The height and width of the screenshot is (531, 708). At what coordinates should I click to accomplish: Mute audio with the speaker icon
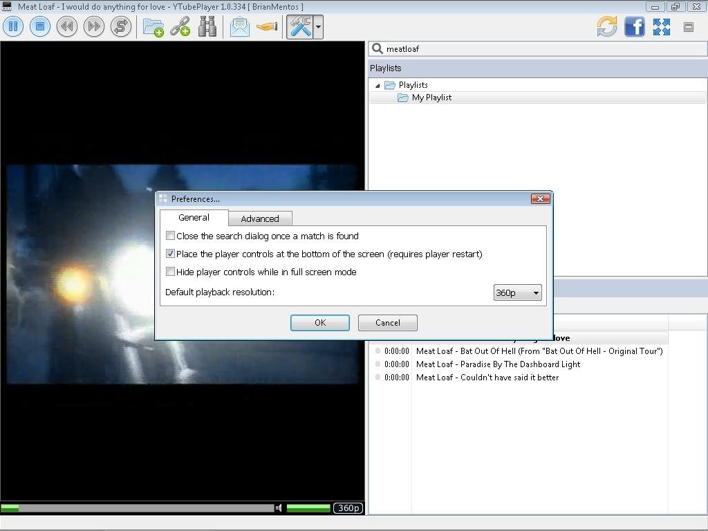click(279, 508)
